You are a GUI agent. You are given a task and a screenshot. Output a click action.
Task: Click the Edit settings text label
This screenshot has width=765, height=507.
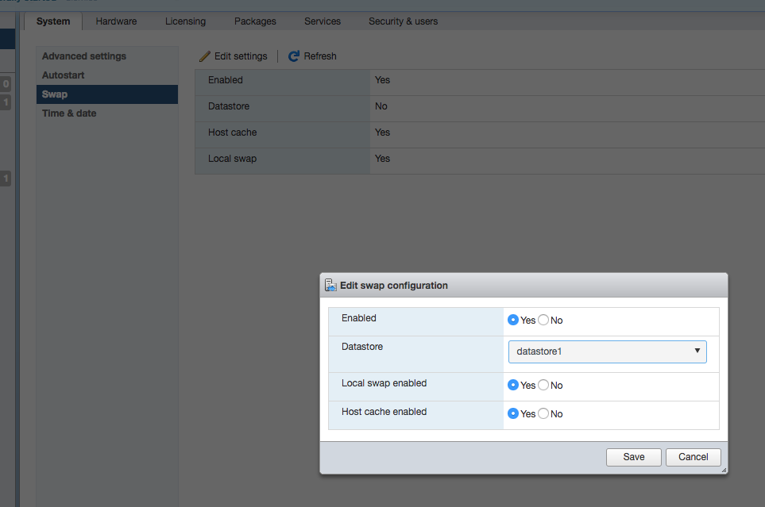(241, 56)
